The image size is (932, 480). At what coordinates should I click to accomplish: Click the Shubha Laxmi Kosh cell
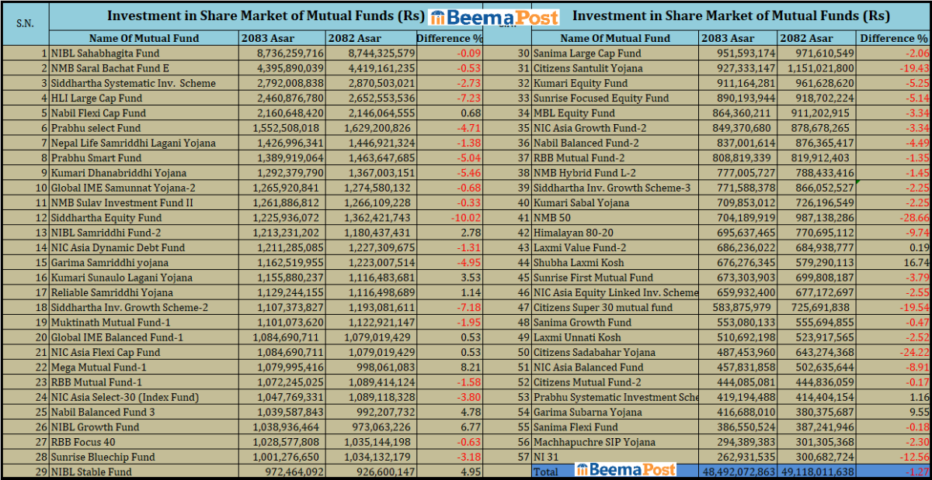click(x=614, y=262)
